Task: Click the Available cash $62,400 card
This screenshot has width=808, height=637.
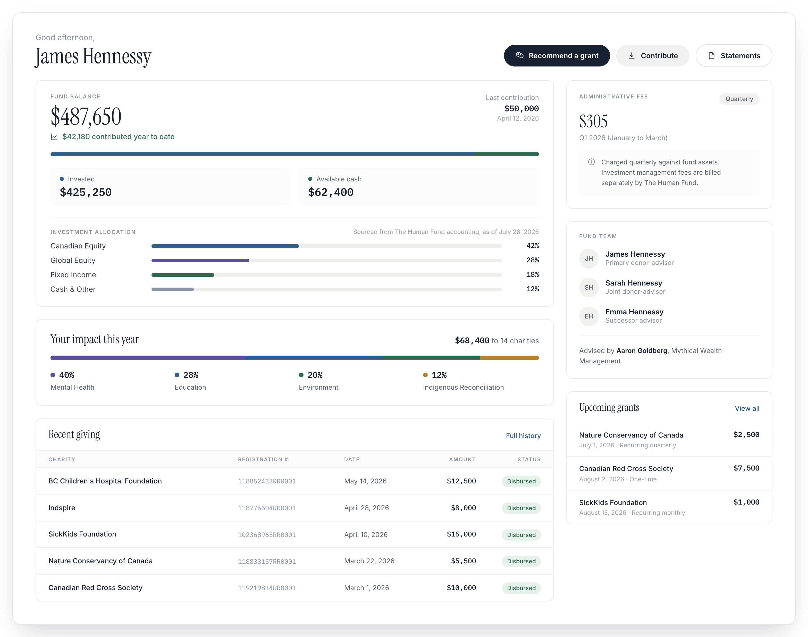Action: pos(419,187)
